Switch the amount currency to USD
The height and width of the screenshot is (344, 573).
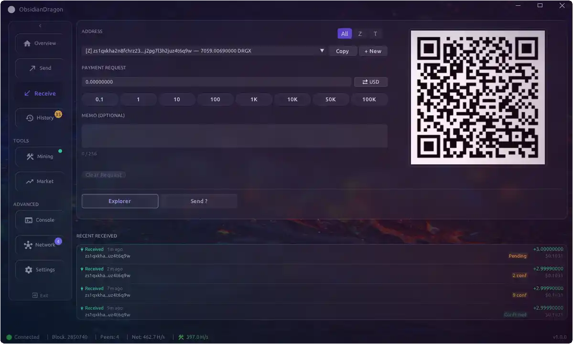pos(370,82)
